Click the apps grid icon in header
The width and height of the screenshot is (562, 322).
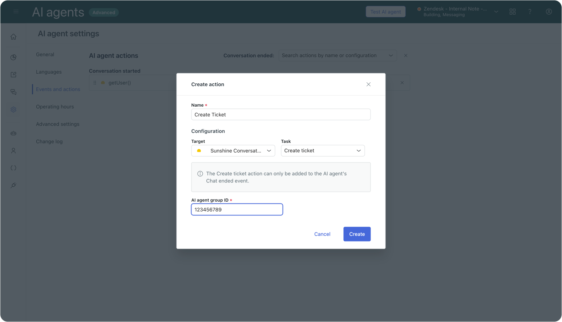click(x=513, y=12)
